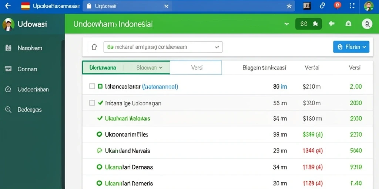
Task: Click the circle icon in Ukanilari Dameris row
Action: (99, 183)
